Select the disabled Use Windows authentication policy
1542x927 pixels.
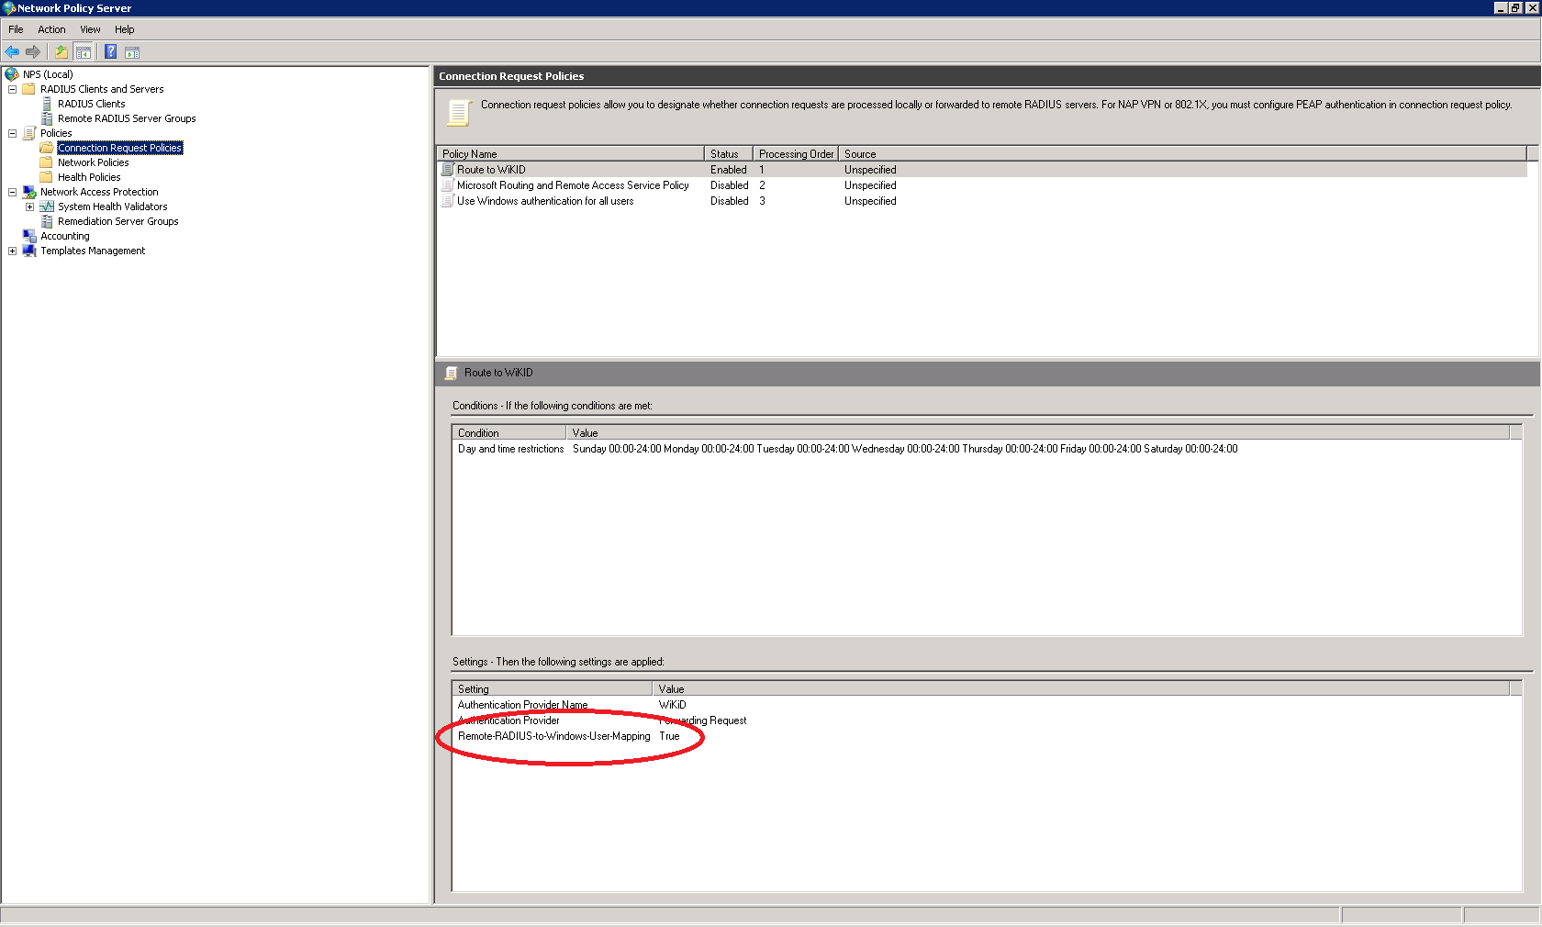(x=545, y=201)
